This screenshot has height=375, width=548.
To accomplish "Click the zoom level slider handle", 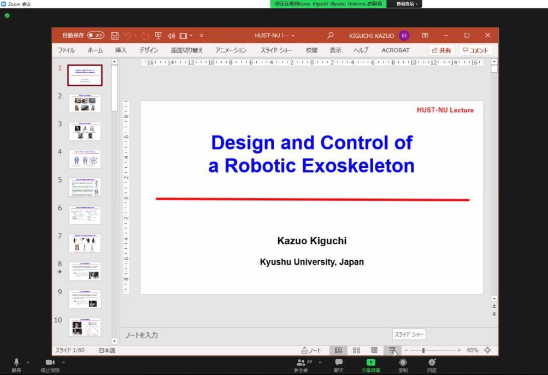I will pyautogui.click(x=423, y=350).
